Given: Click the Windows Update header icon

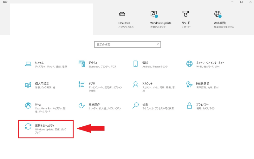Looking at the screenshot, I should click(154, 14).
